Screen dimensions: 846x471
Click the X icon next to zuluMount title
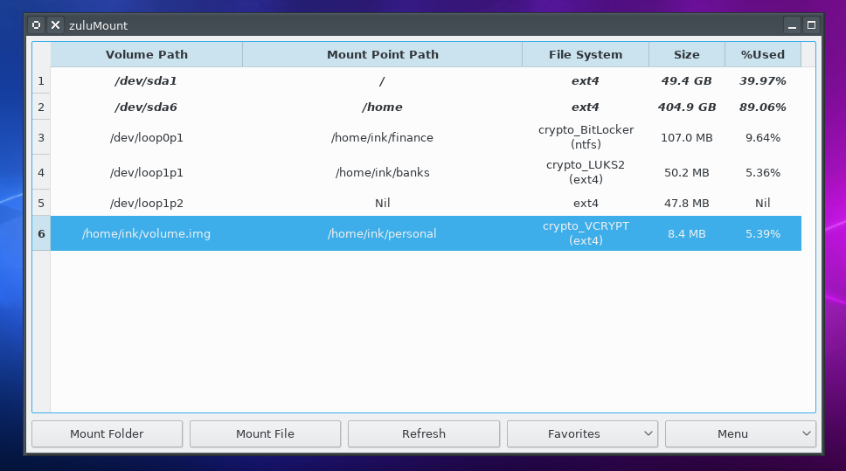pos(55,25)
